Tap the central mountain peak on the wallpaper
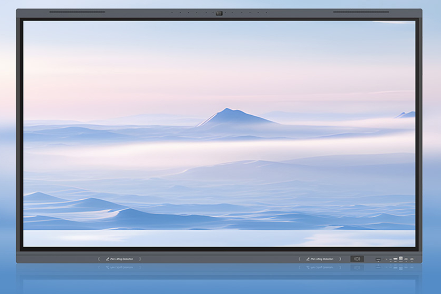The width and height of the screenshot is (441, 294). 226,110
